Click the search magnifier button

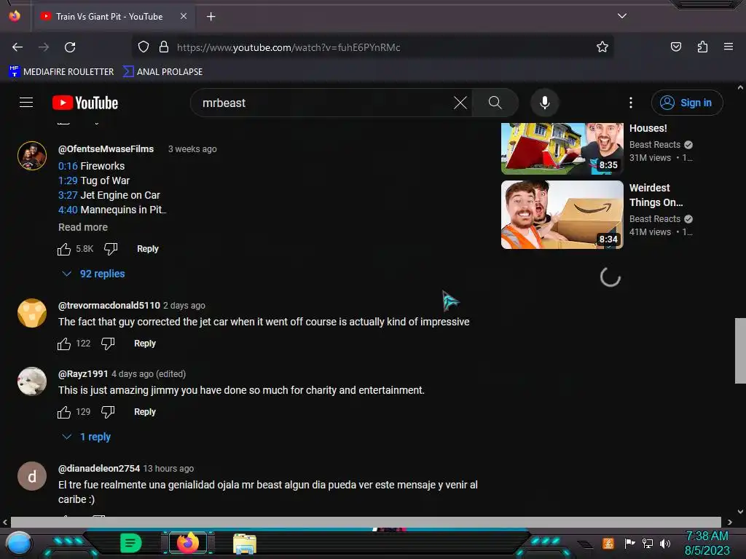[495, 103]
